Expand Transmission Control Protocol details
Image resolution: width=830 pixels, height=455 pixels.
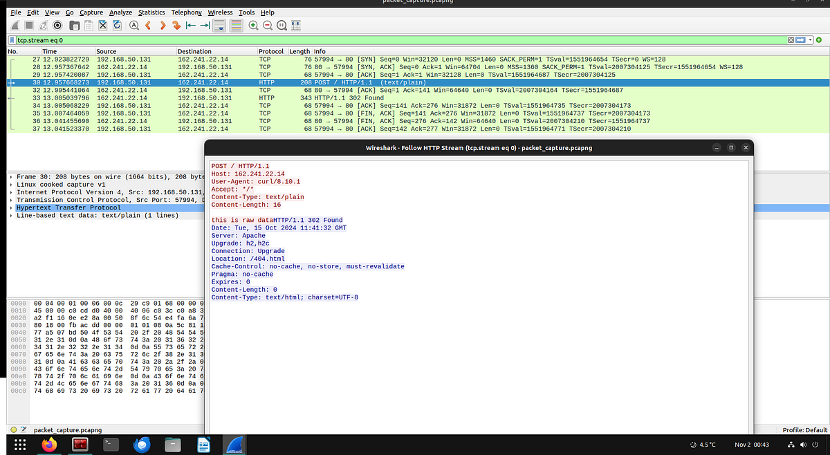click(10, 200)
